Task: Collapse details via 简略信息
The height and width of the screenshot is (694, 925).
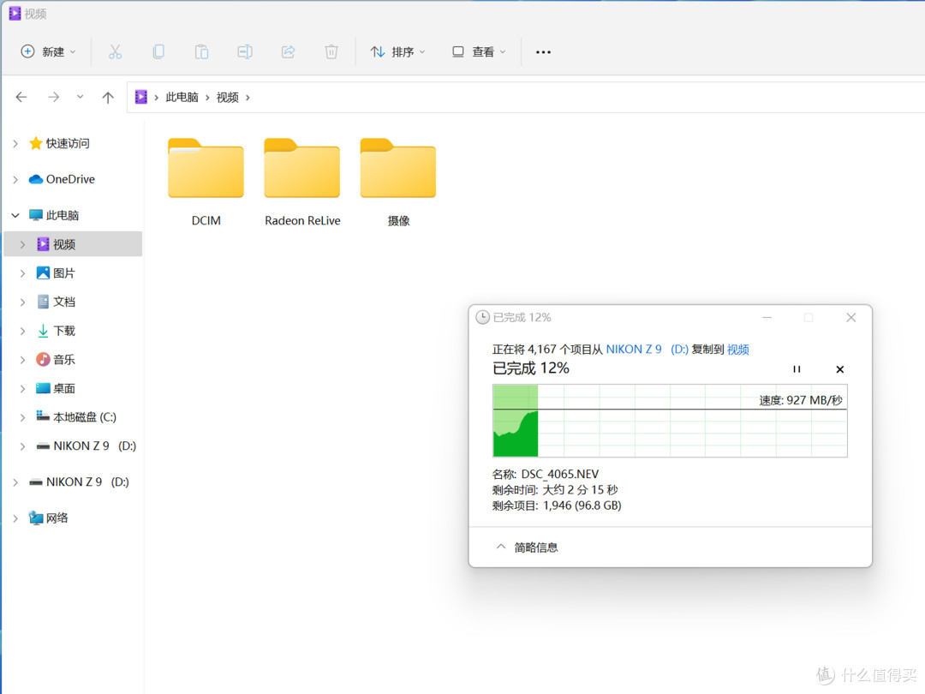Action: [x=528, y=547]
